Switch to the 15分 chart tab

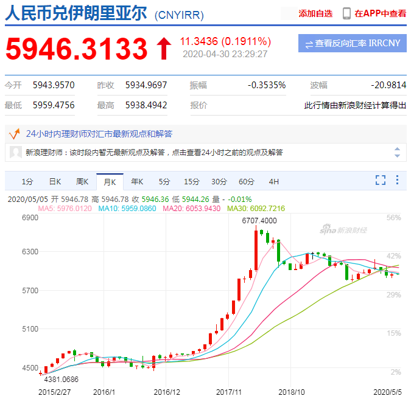(192, 182)
